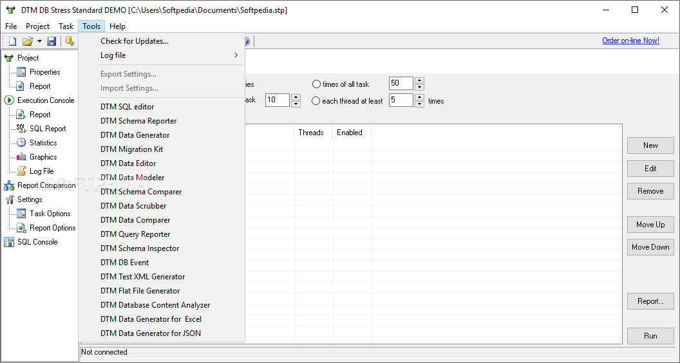Decrease the 50 times value stepper
Image resolution: width=680 pixels, height=363 pixels.
(419, 87)
